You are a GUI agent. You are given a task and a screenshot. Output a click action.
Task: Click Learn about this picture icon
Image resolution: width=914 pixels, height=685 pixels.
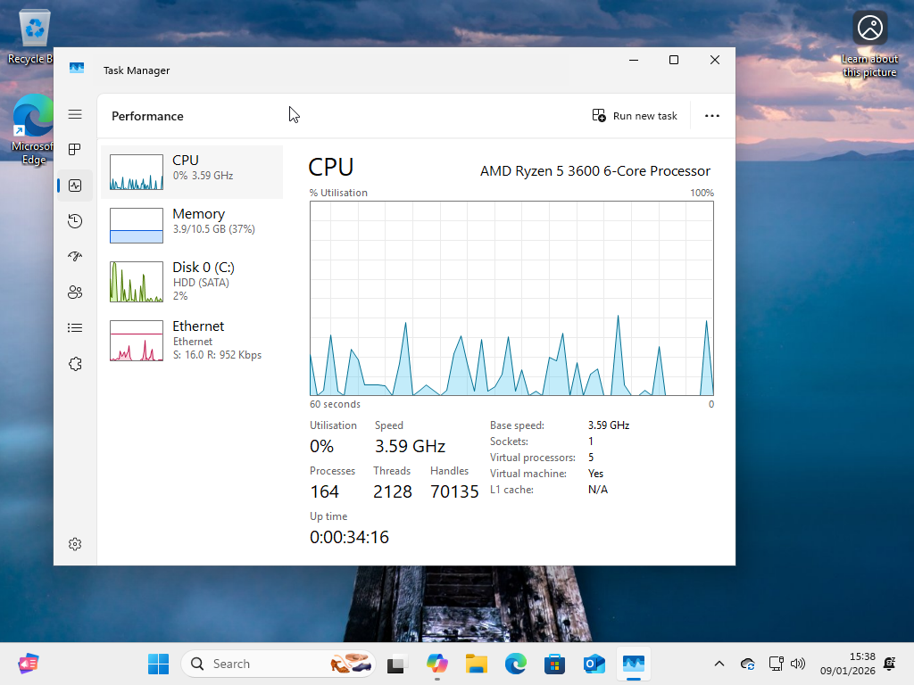tap(869, 45)
